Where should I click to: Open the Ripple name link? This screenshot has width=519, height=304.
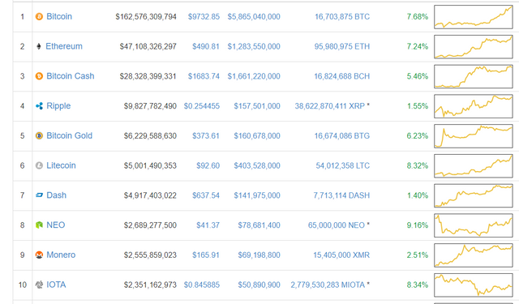click(x=58, y=106)
